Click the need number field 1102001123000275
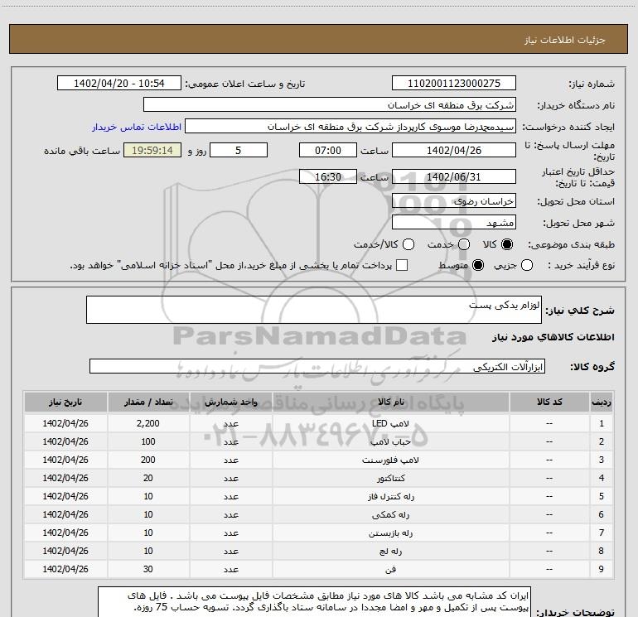Screen dimensions: 638x617 (x=454, y=83)
